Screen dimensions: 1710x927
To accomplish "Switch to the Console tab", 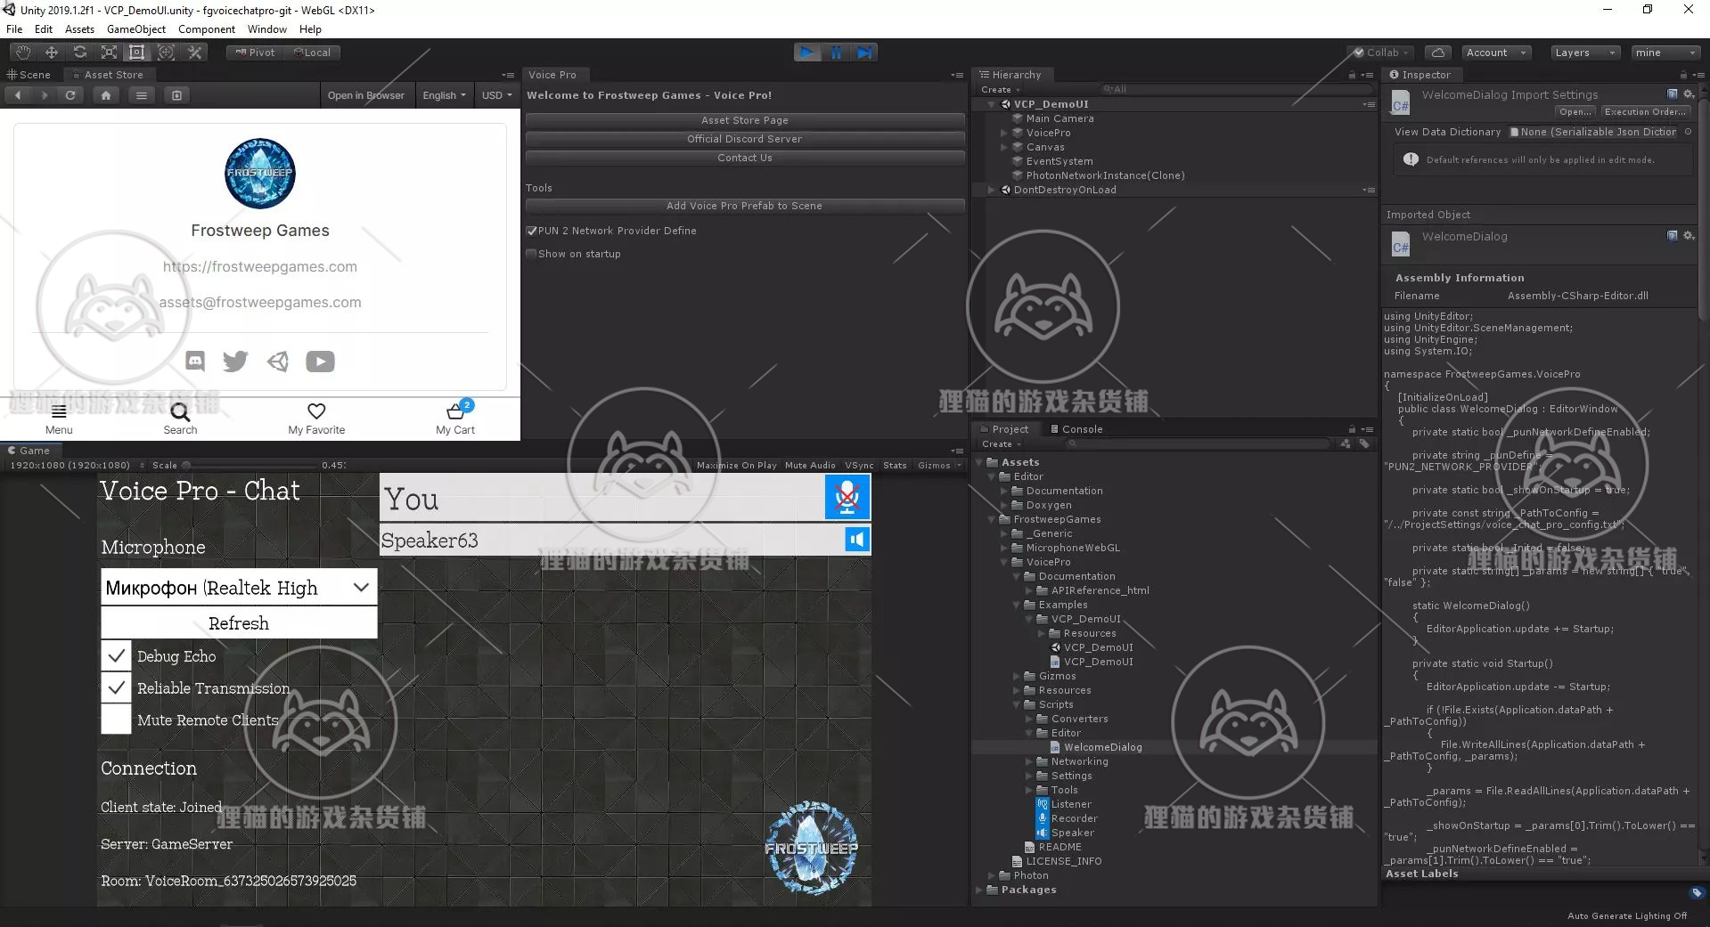I will point(1076,429).
